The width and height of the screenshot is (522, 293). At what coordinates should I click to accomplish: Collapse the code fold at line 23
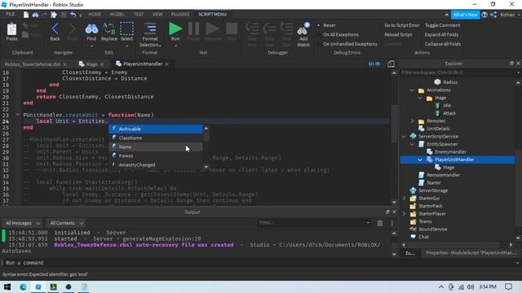(x=18, y=115)
